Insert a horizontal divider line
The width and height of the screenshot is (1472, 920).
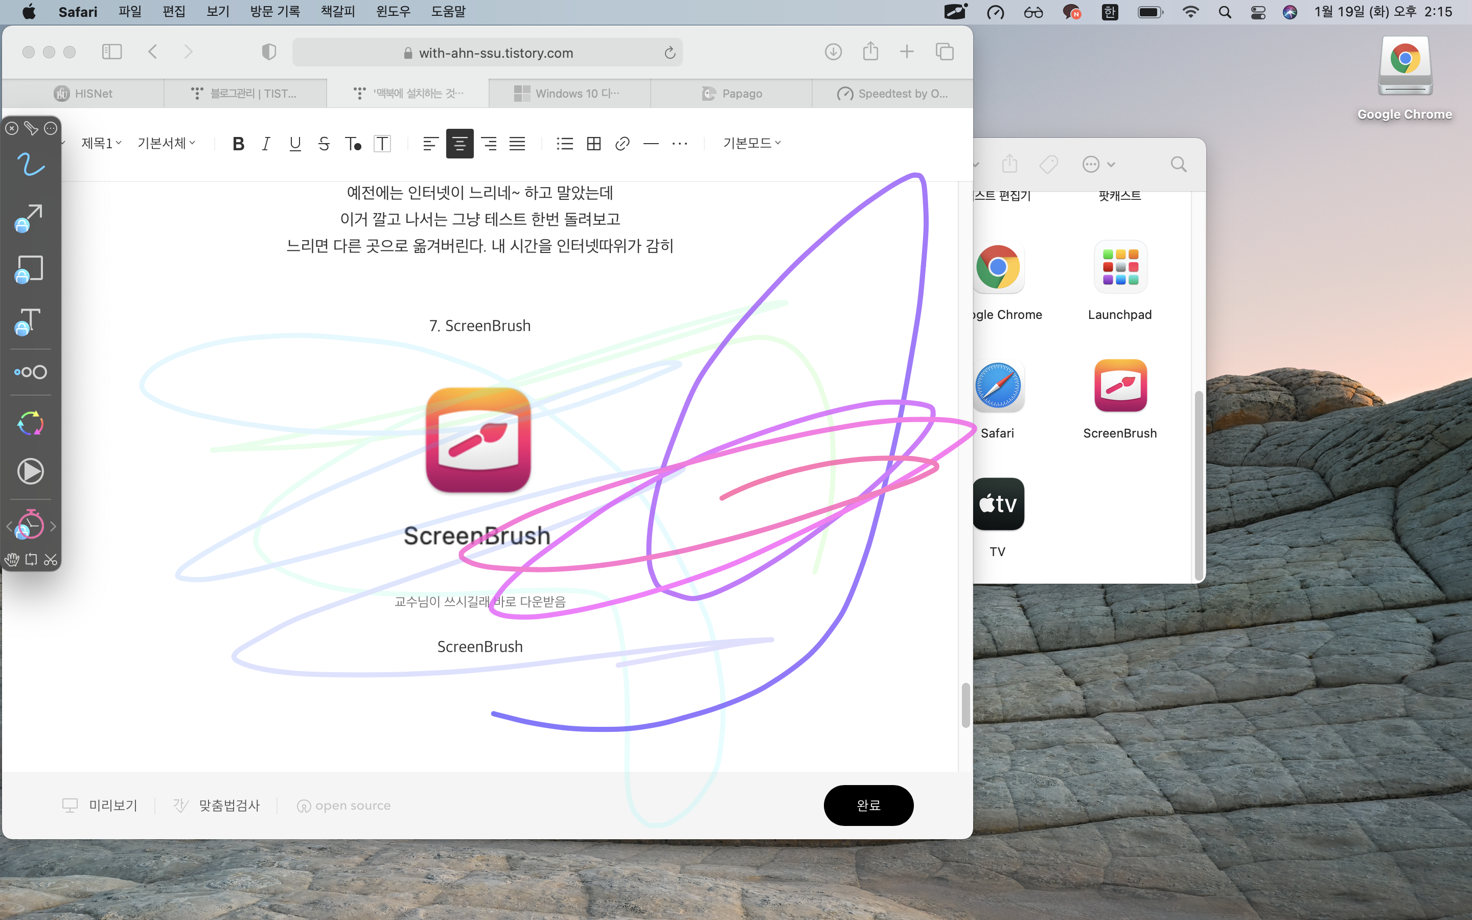pos(651,144)
